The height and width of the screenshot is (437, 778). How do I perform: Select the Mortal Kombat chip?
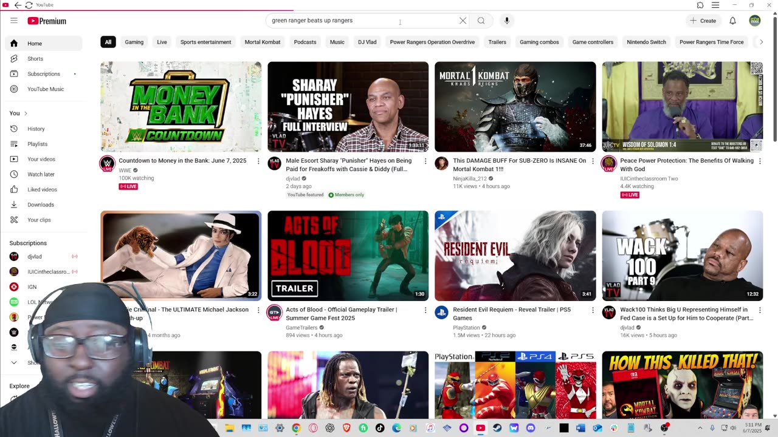263,42
